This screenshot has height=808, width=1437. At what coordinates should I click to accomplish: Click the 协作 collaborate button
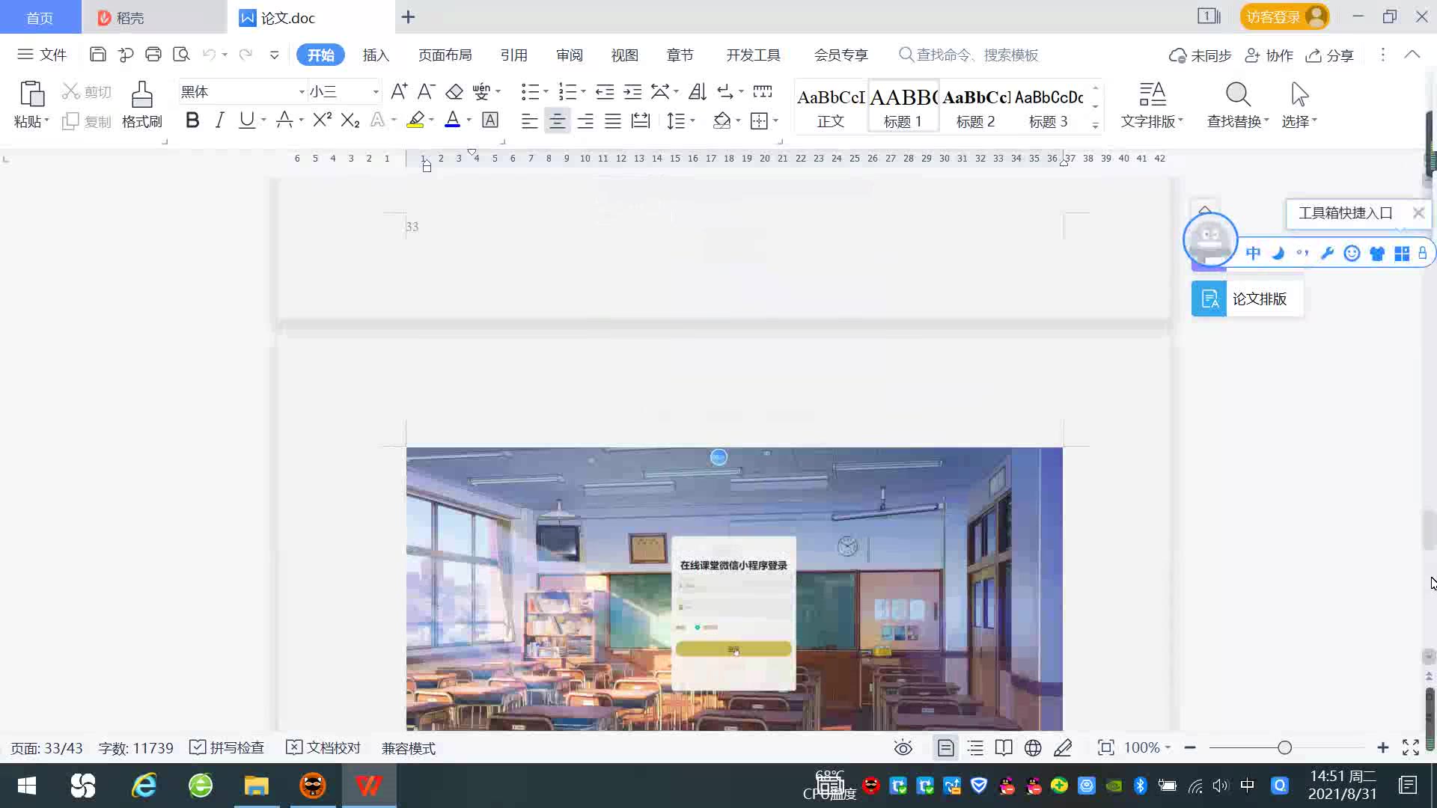tap(1269, 55)
